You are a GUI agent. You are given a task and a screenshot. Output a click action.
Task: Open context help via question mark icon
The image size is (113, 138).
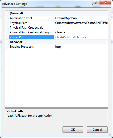click(96, 3)
